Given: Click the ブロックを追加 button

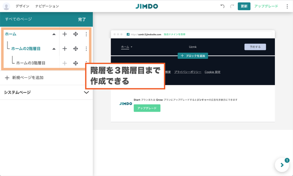Looking at the screenshot, I should (193, 56).
